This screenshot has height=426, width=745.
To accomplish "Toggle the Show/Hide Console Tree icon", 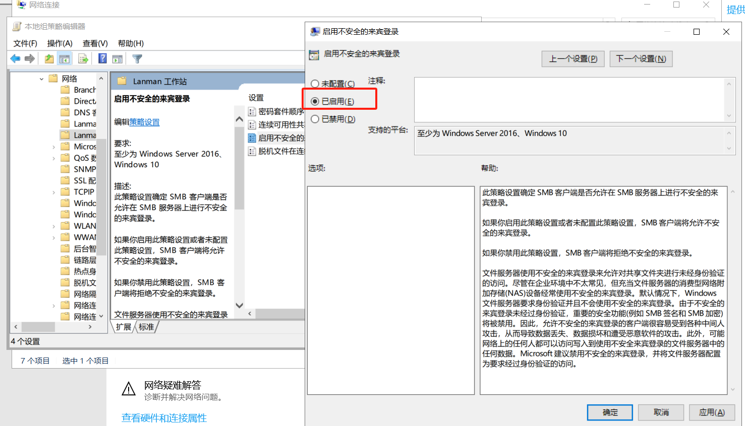I will click(65, 59).
